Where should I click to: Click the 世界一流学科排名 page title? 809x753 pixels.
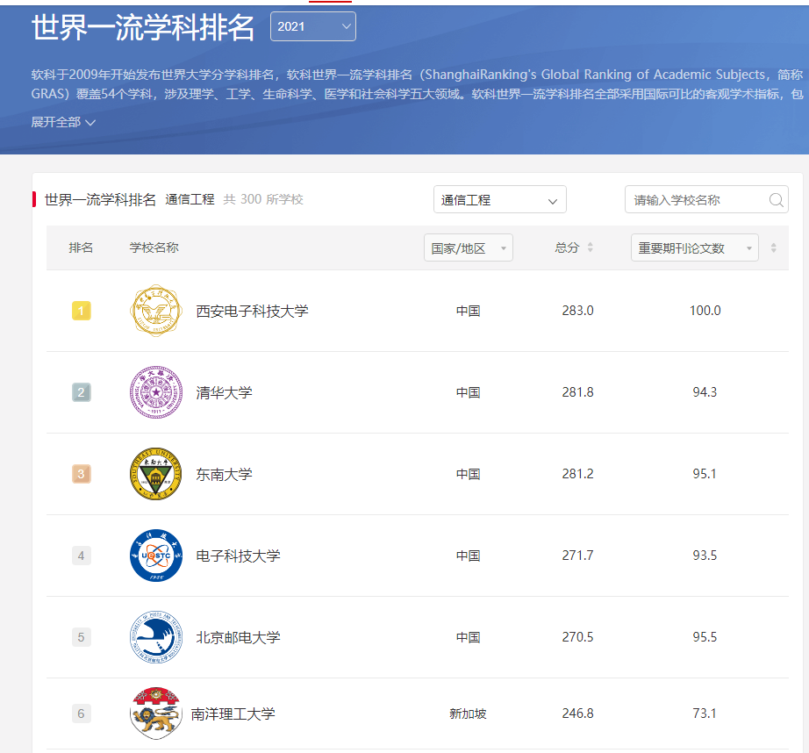coord(143,27)
